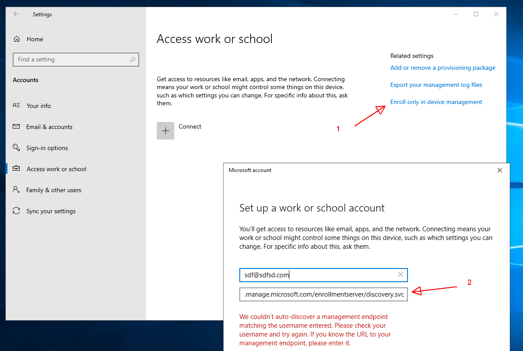
Task: Click the Set up a work or school account heading
Action: tap(312, 208)
